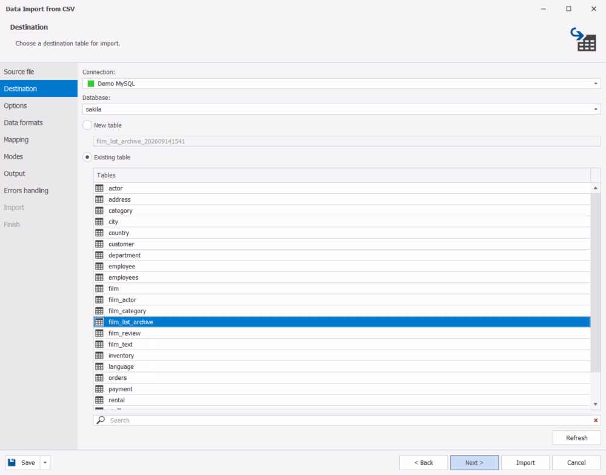Image resolution: width=606 pixels, height=475 pixels.
Task: Go to the Source file page
Action: point(39,72)
